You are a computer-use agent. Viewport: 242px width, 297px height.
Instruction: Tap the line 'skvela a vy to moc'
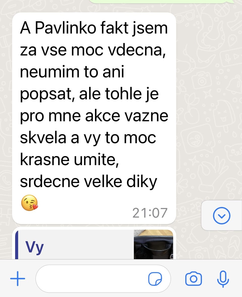click(x=88, y=138)
